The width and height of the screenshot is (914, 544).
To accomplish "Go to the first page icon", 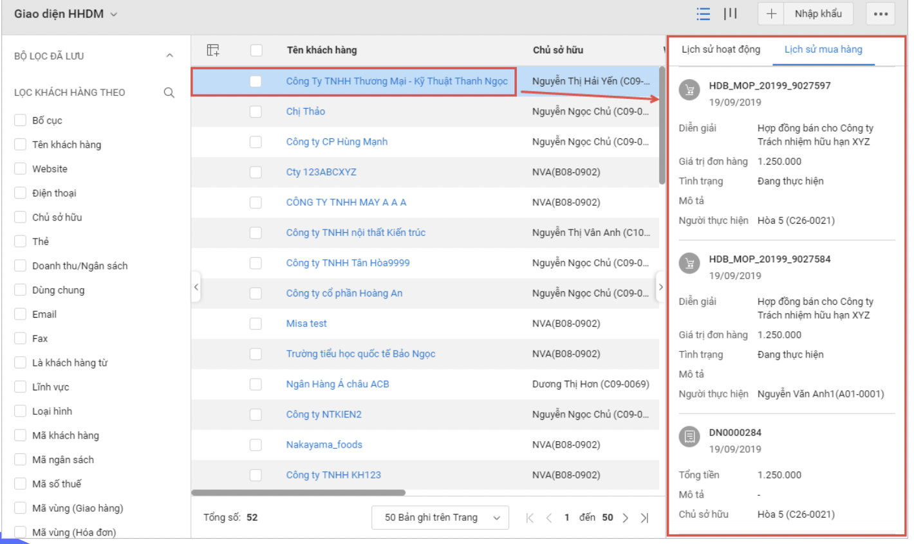I will [x=530, y=518].
